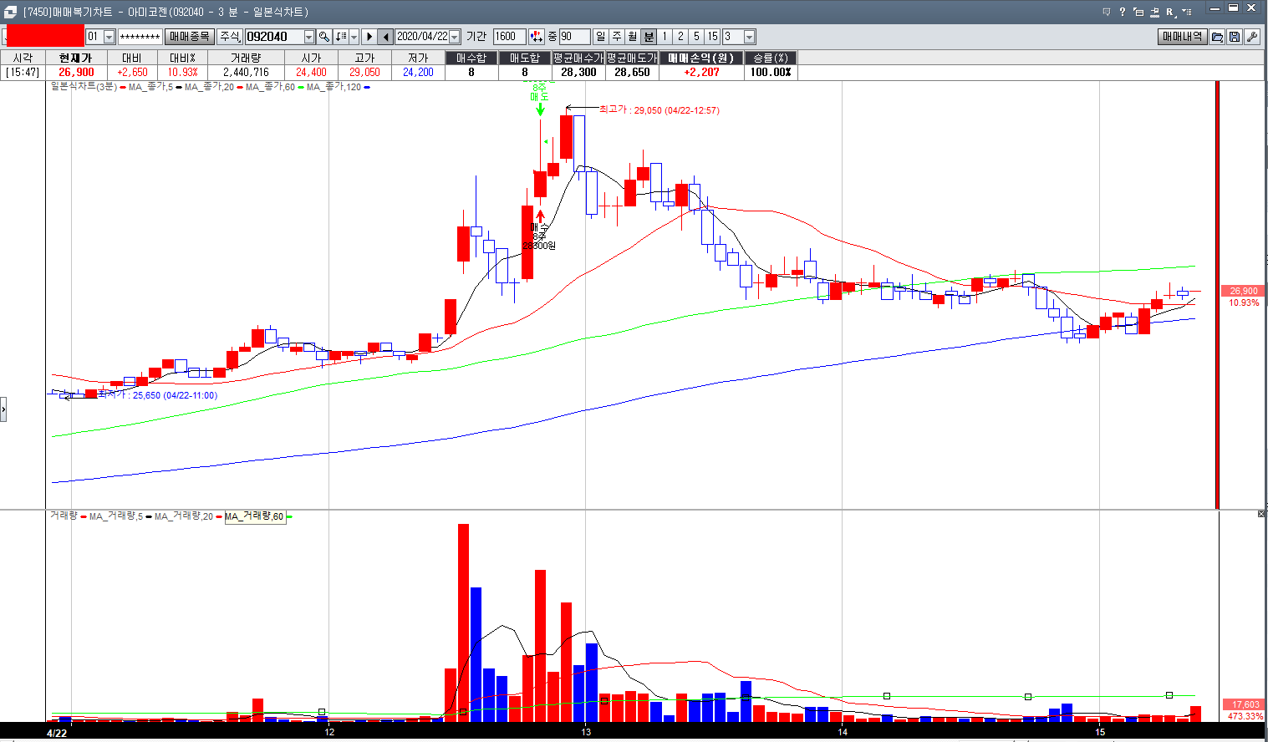Click the 일본식차트(3분) legend label

click(84, 87)
